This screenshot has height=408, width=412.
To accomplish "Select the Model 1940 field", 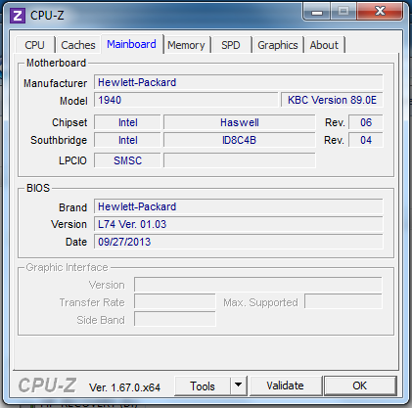I will coord(186,100).
